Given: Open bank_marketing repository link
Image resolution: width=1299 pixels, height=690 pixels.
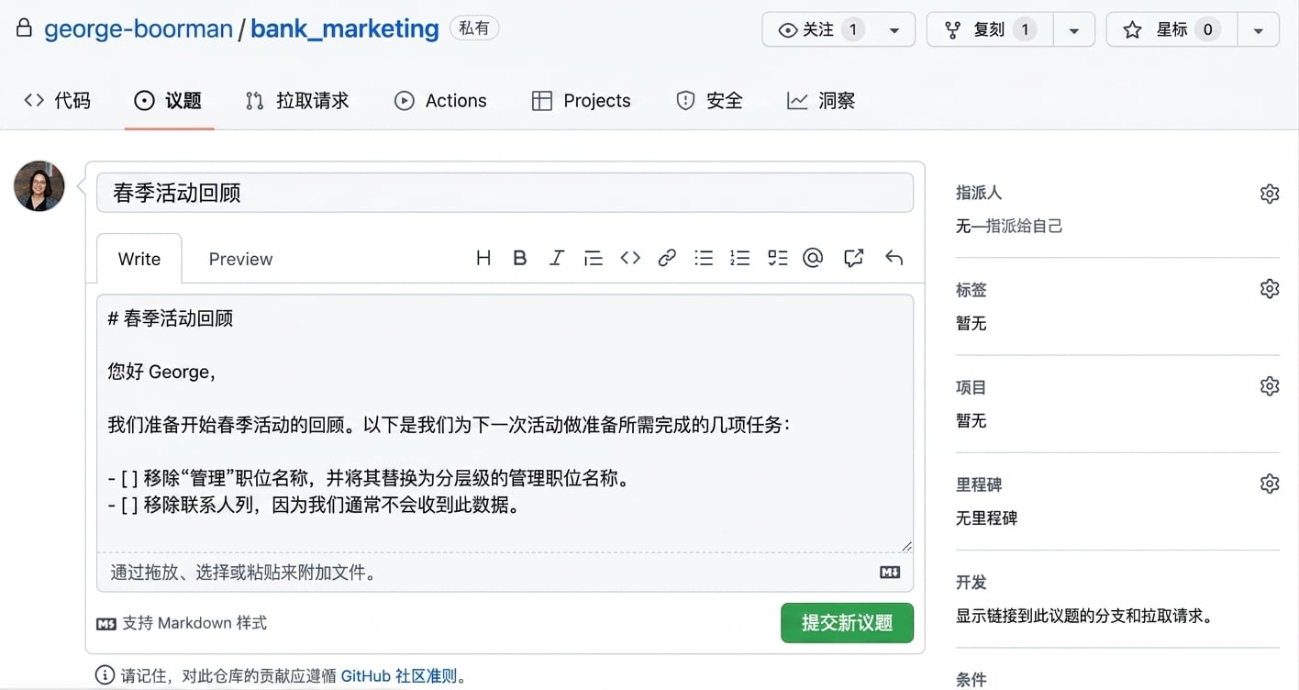Looking at the screenshot, I should click(345, 28).
